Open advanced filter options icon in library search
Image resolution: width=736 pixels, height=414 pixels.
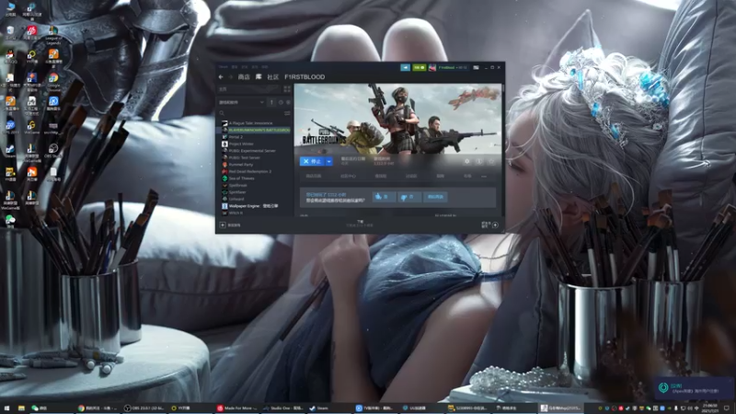[x=287, y=113]
